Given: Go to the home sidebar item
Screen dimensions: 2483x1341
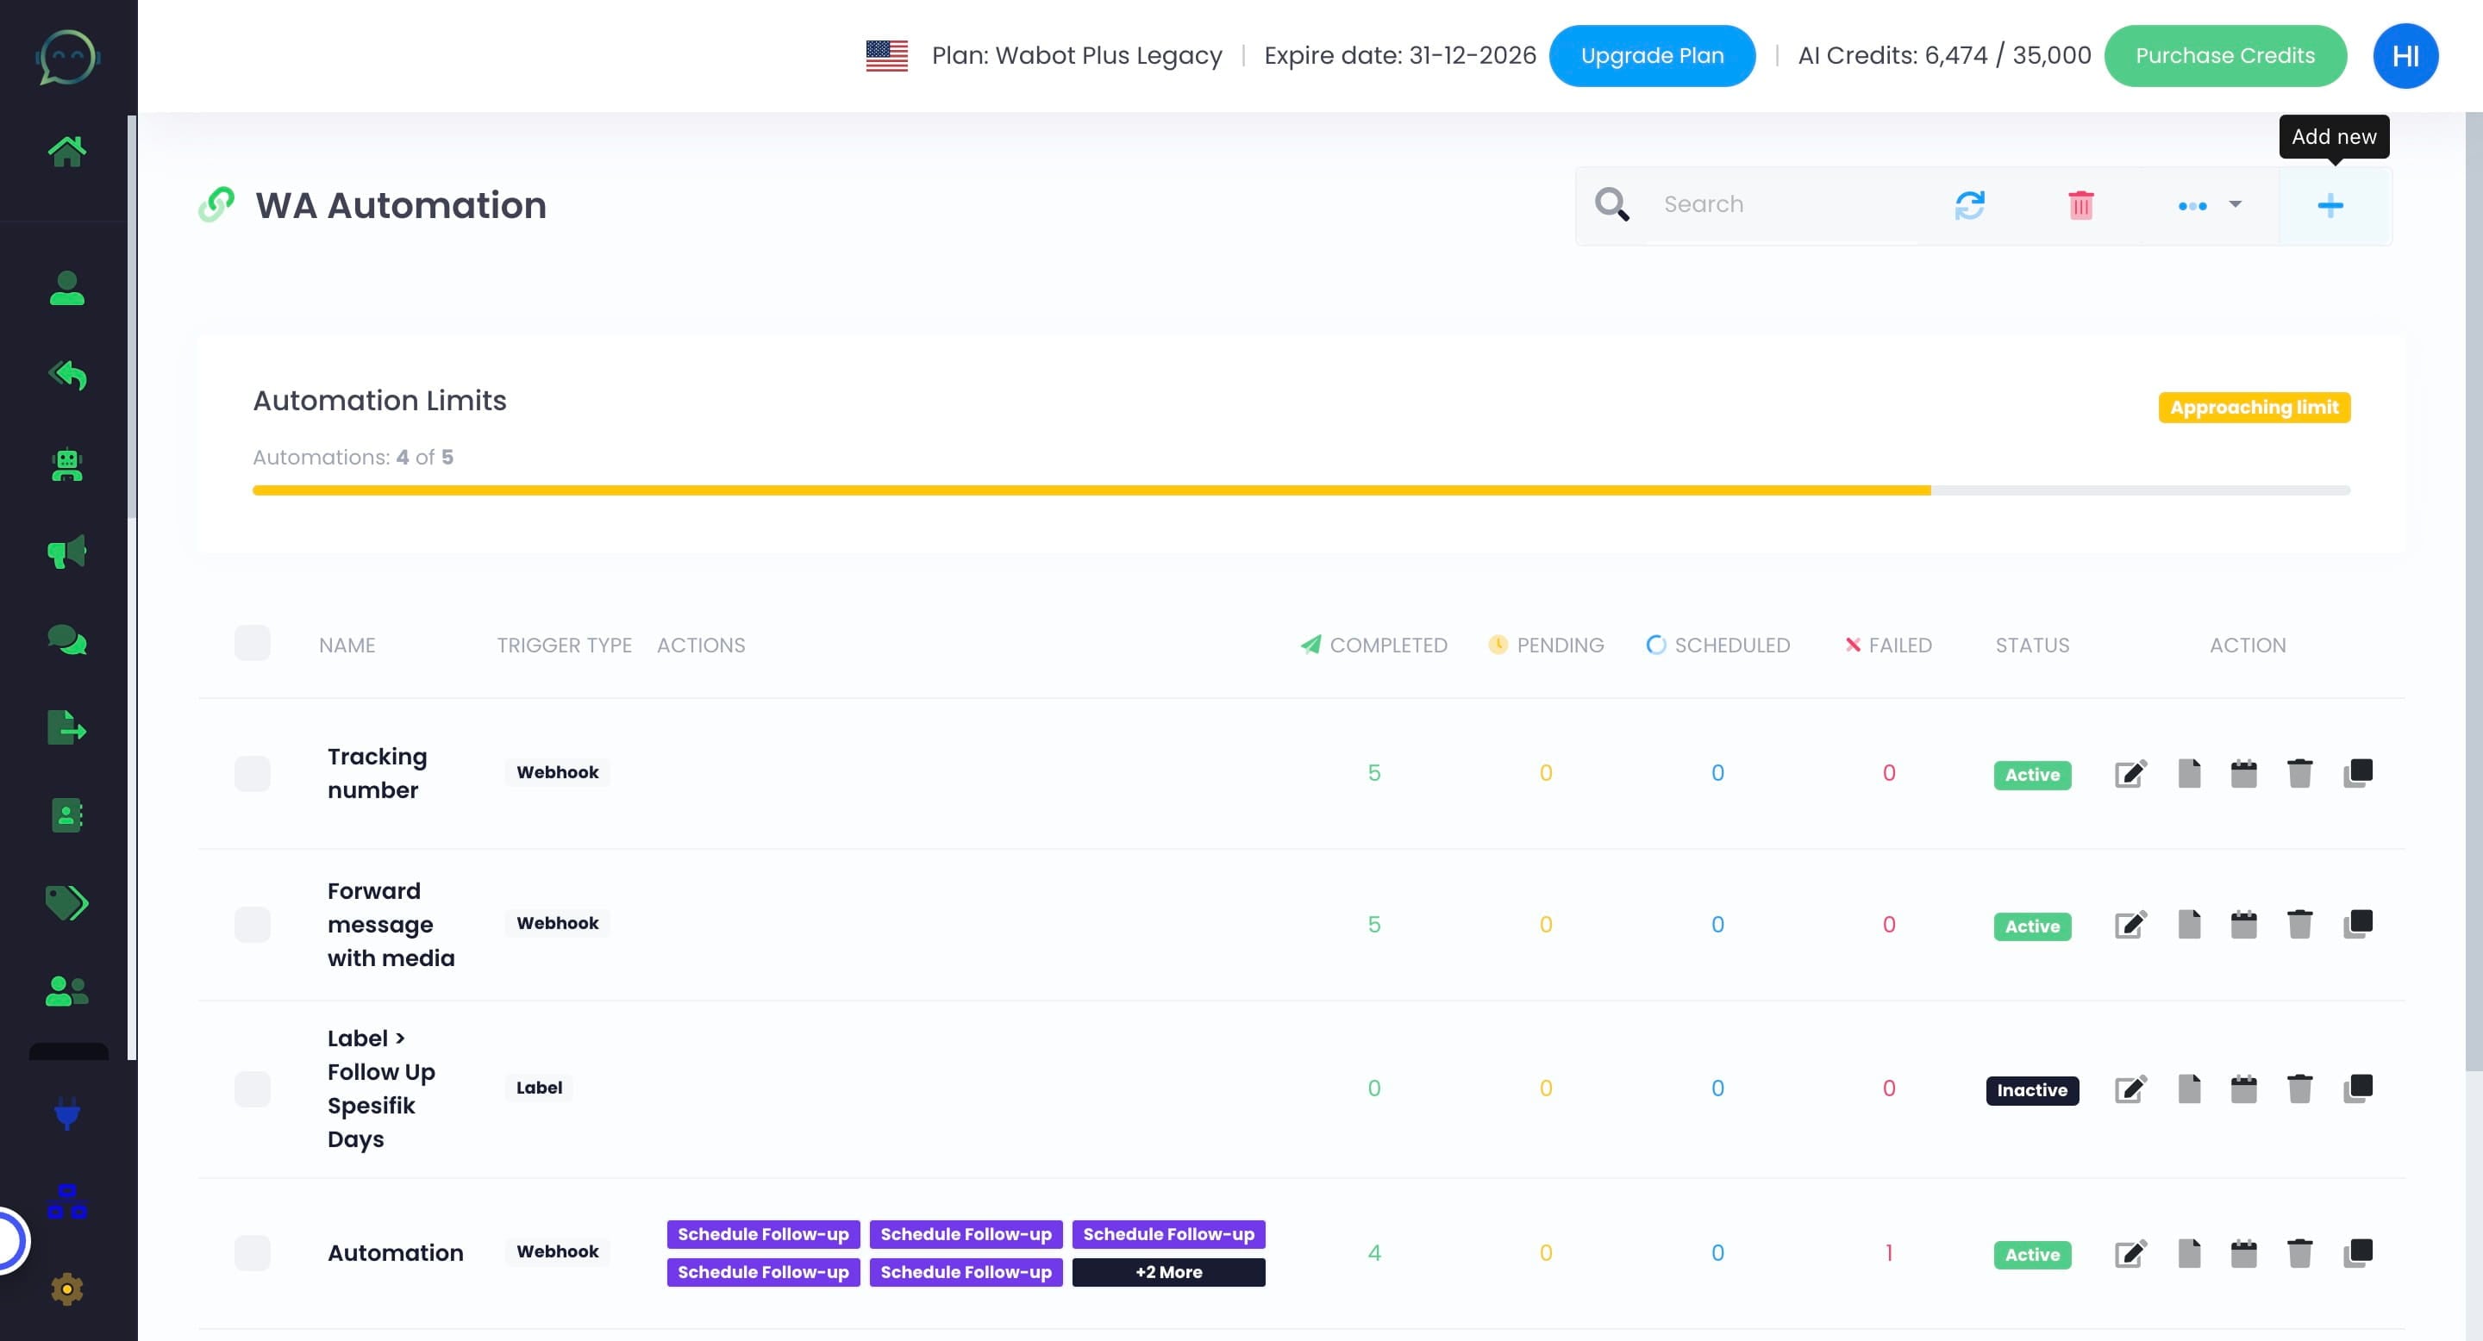Looking at the screenshot, I should click(x=66, y=151).
